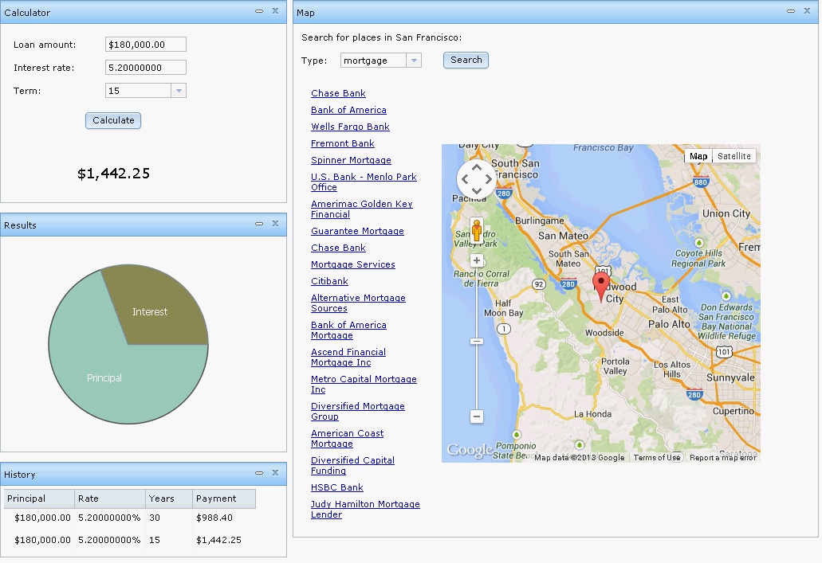Sort by the Rate column header
The image size is (822, 563).
pyautogui.click(x=110, y=498)
